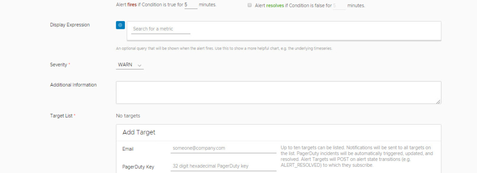Click the Display Expression label

[x=70, y=25]
